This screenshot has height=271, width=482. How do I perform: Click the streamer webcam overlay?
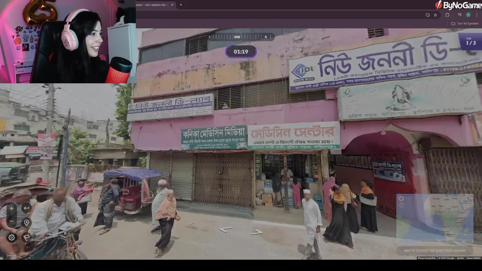point(68,41)
